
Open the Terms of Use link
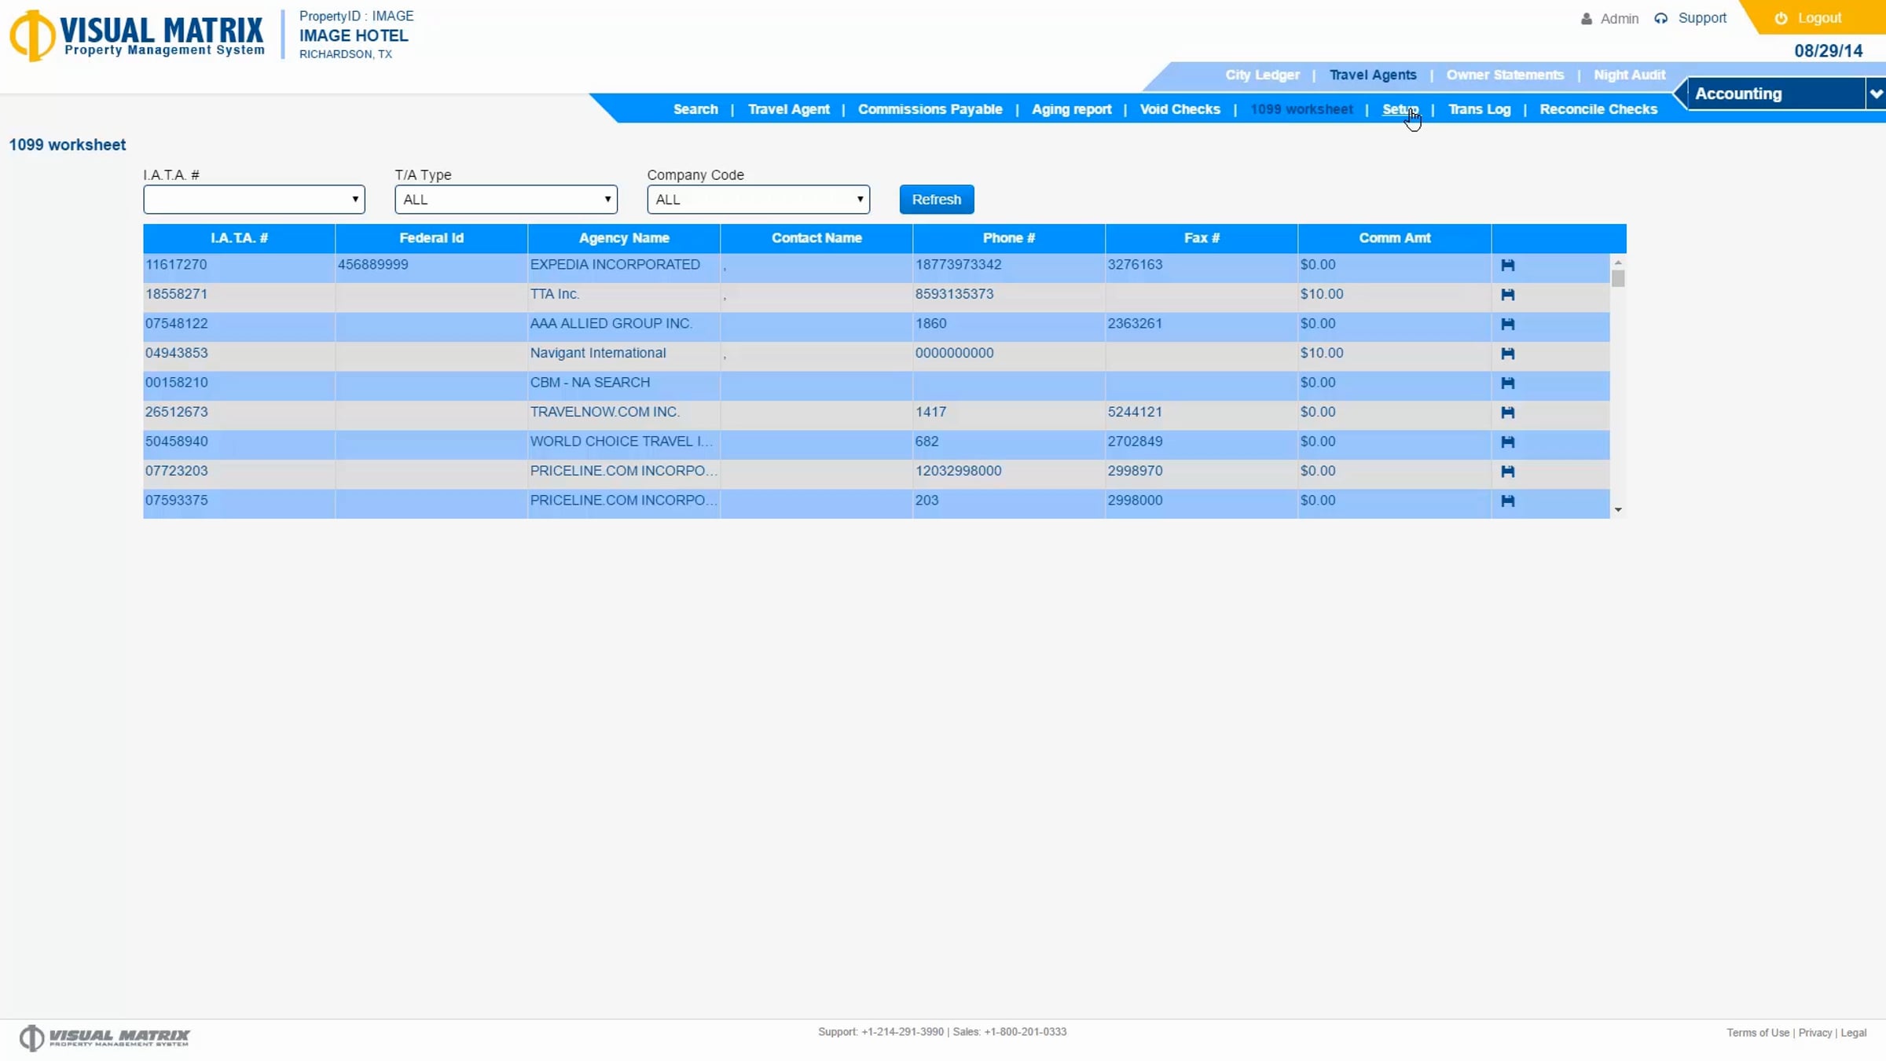coord(1758,1033)
